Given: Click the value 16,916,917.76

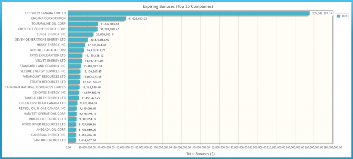Looking at the screenshot, I should point(96,50).
